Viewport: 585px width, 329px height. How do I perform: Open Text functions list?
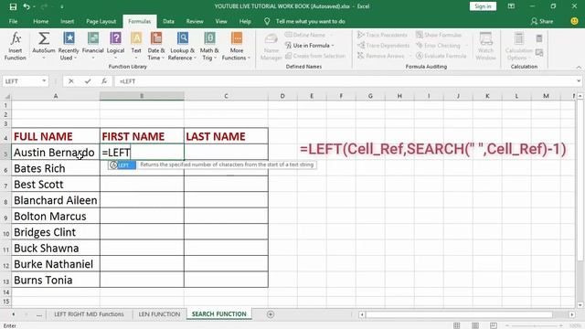click(136, 47)
